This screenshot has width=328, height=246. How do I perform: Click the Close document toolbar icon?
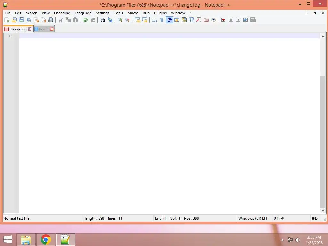point(36,20)
